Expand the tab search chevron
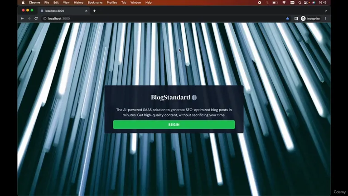The width and height of the screenshot is (348, 196). pos(326,11)
